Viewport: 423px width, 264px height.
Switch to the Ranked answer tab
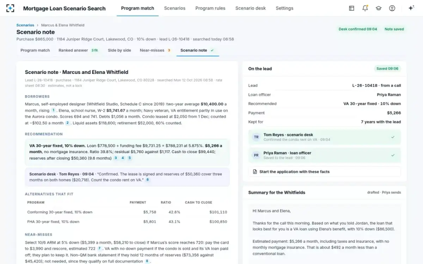click(78, 50)
